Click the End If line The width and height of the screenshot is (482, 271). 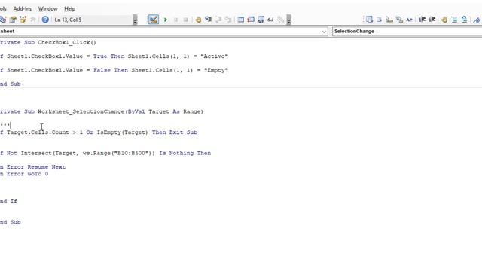[x=8, y=202]
